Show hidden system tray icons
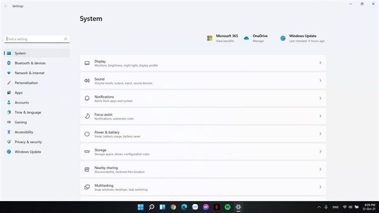This screenshot has width=379, height=213. tap(319, 207)
